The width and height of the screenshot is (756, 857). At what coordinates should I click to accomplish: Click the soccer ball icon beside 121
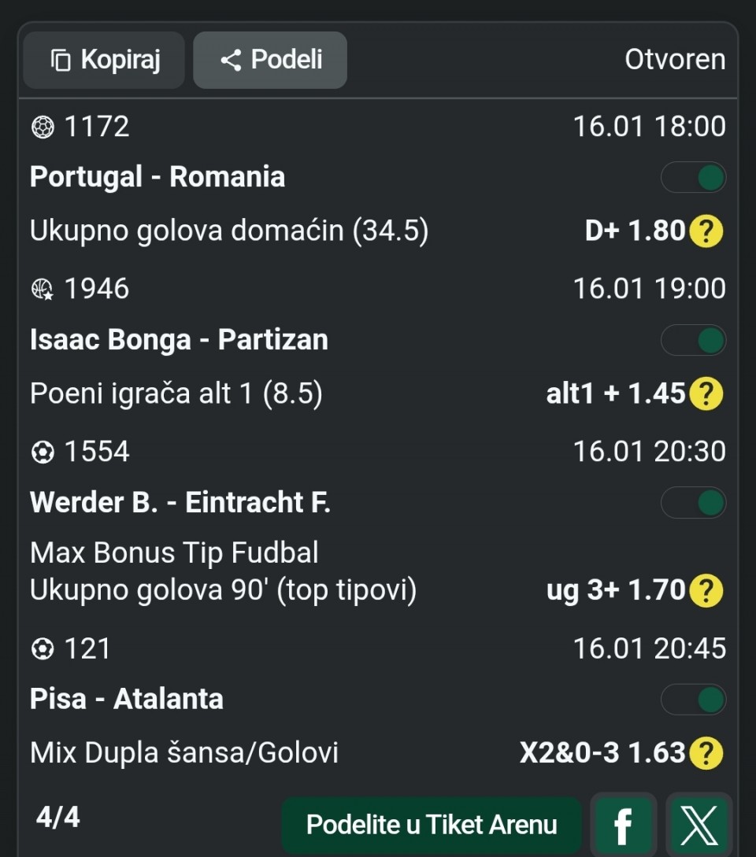(x=43, y=649)
